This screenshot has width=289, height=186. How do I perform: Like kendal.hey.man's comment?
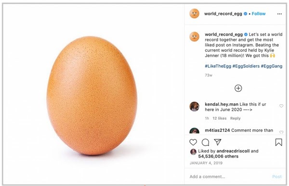click(281, 106)
